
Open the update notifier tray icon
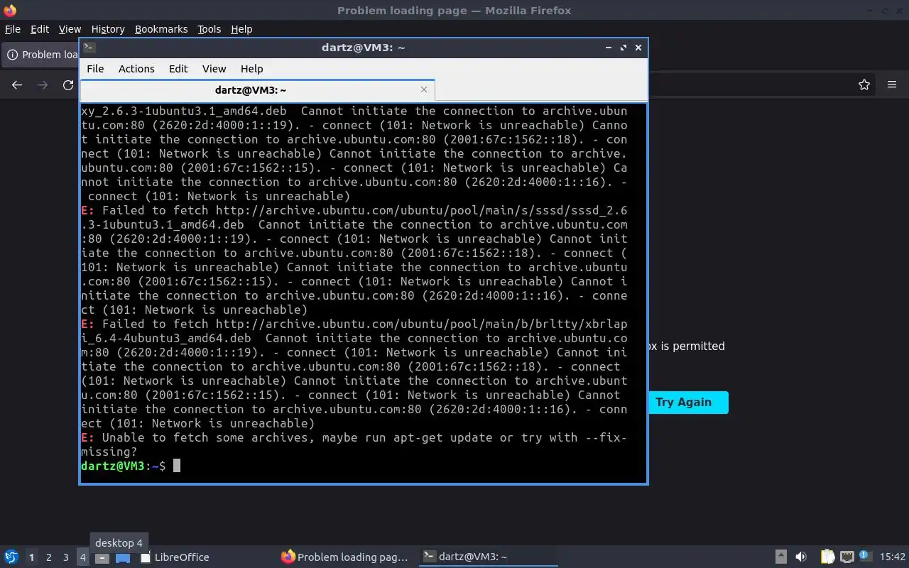pyautogui.click(x=865, y=557)
